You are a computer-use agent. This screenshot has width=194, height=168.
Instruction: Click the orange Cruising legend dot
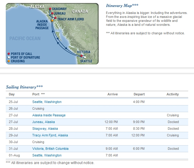[9, 61]
